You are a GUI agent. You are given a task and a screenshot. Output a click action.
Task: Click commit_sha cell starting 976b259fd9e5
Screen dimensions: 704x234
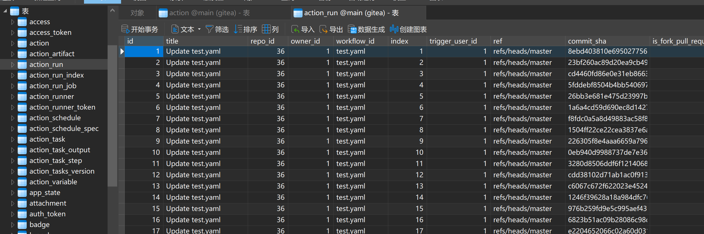click(x=607, y=209)
